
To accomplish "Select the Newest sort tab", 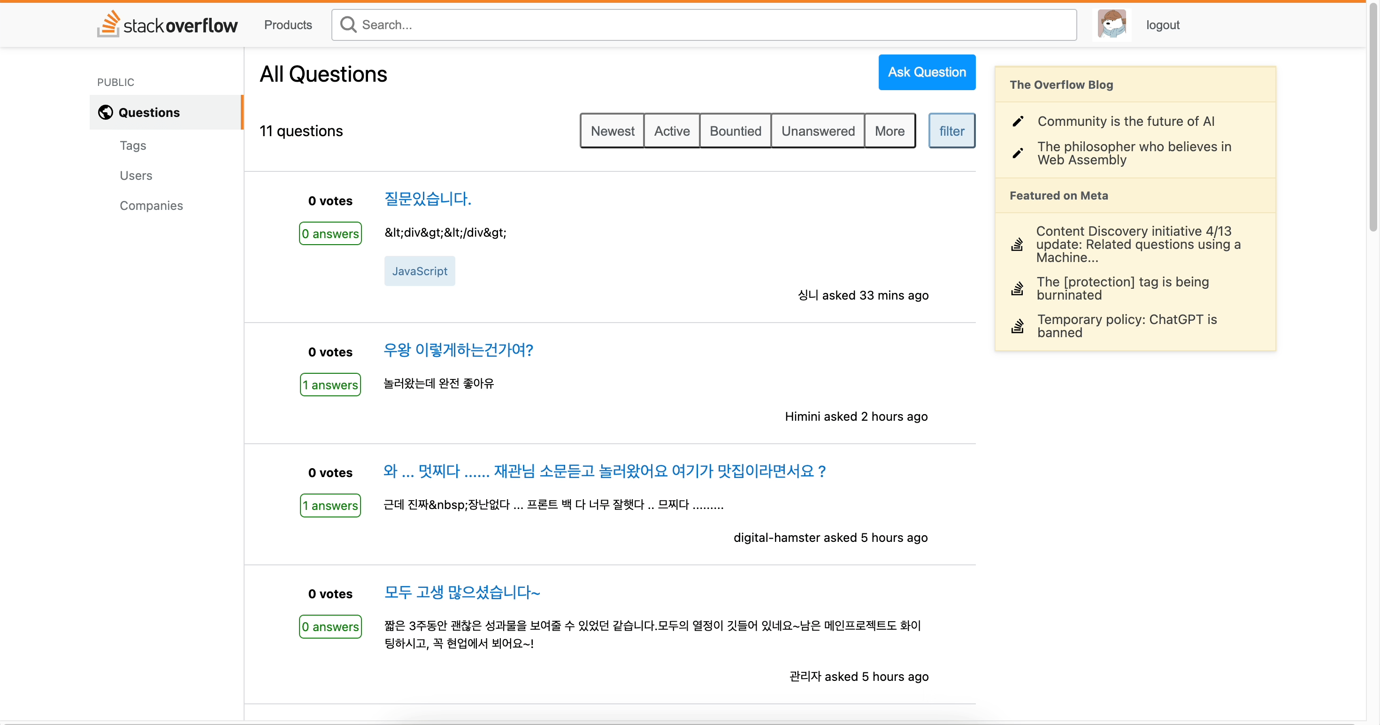I will tap(613, 131).
